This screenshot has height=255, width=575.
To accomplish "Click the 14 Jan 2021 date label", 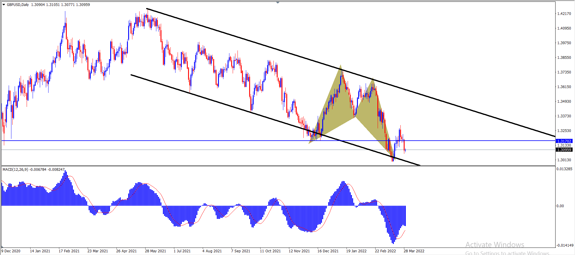I will (40, 251).
